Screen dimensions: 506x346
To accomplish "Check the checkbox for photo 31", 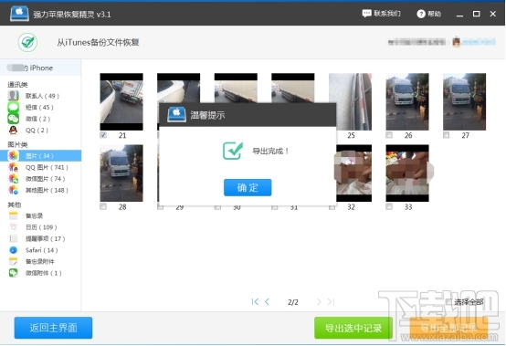I will pyautogui.click(x=275, y=207).
